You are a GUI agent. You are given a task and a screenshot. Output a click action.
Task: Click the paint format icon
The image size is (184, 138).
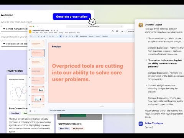pyautogui.click(x=47, y=36)
